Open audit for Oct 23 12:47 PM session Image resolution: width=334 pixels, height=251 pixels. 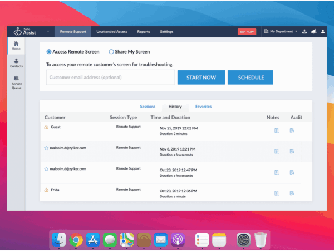[x=292, y=172]
